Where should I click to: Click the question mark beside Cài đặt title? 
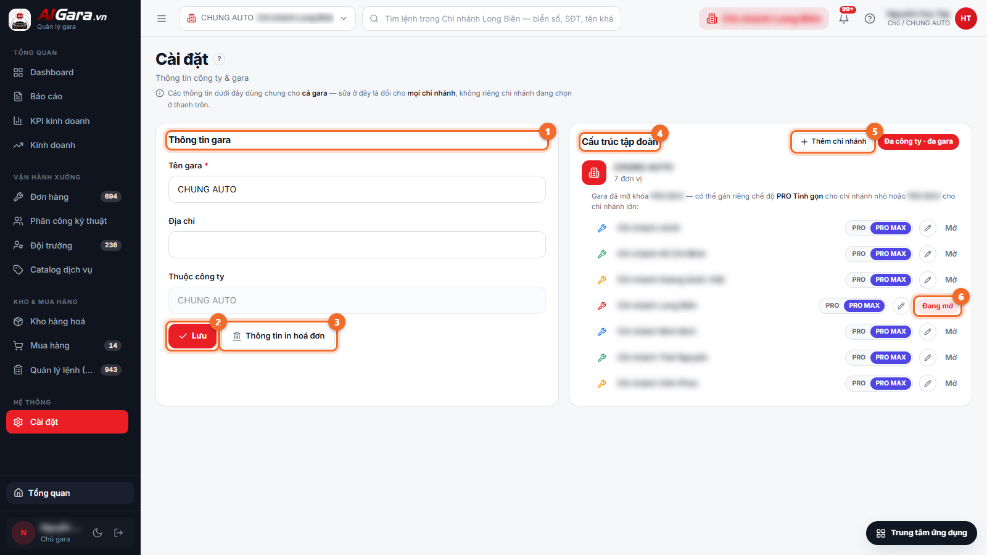click(x=219, y=59)
